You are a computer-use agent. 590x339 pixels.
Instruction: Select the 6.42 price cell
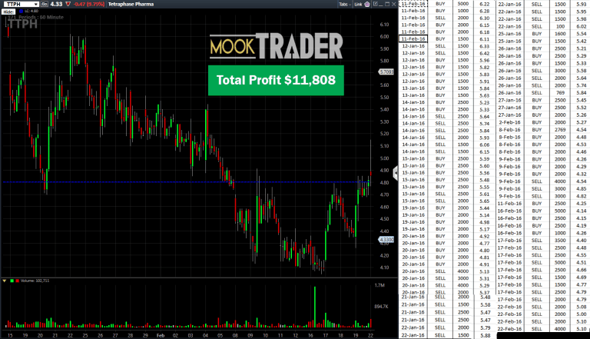coord(484,53)
